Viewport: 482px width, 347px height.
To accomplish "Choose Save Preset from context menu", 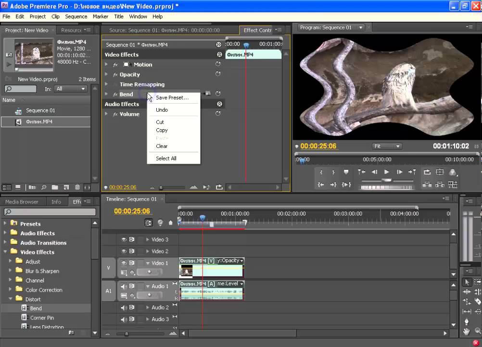I will pyautogui.click(x=172, y=97).
